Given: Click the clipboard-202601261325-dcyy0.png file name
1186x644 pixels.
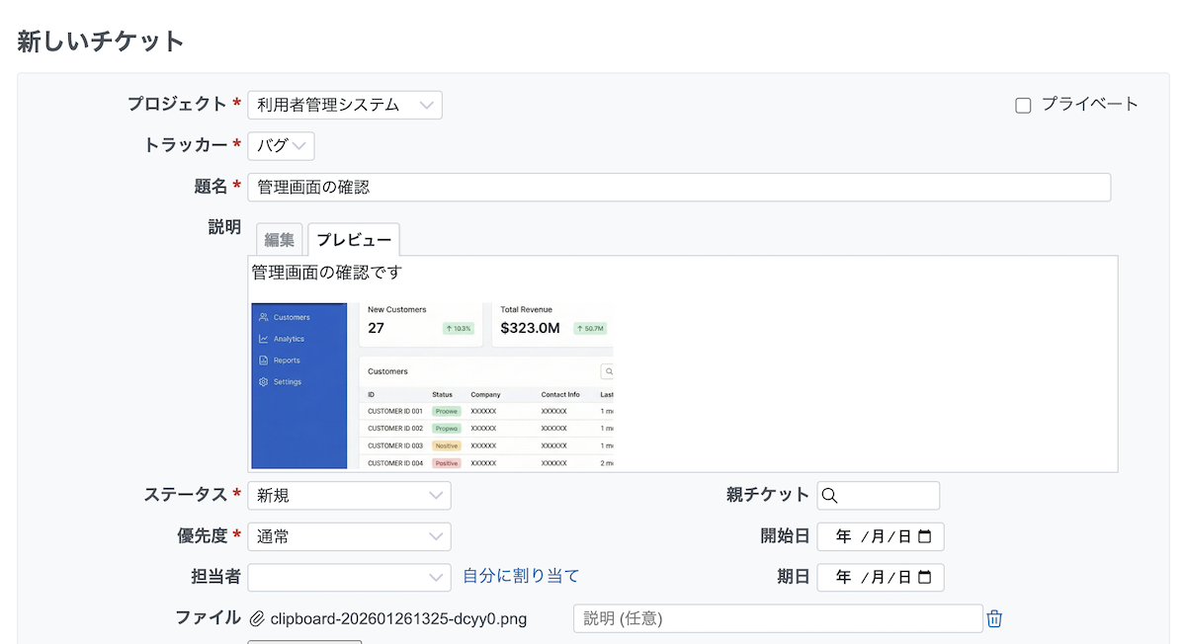Looking at the screenshot, I should [x=398, y=619].
